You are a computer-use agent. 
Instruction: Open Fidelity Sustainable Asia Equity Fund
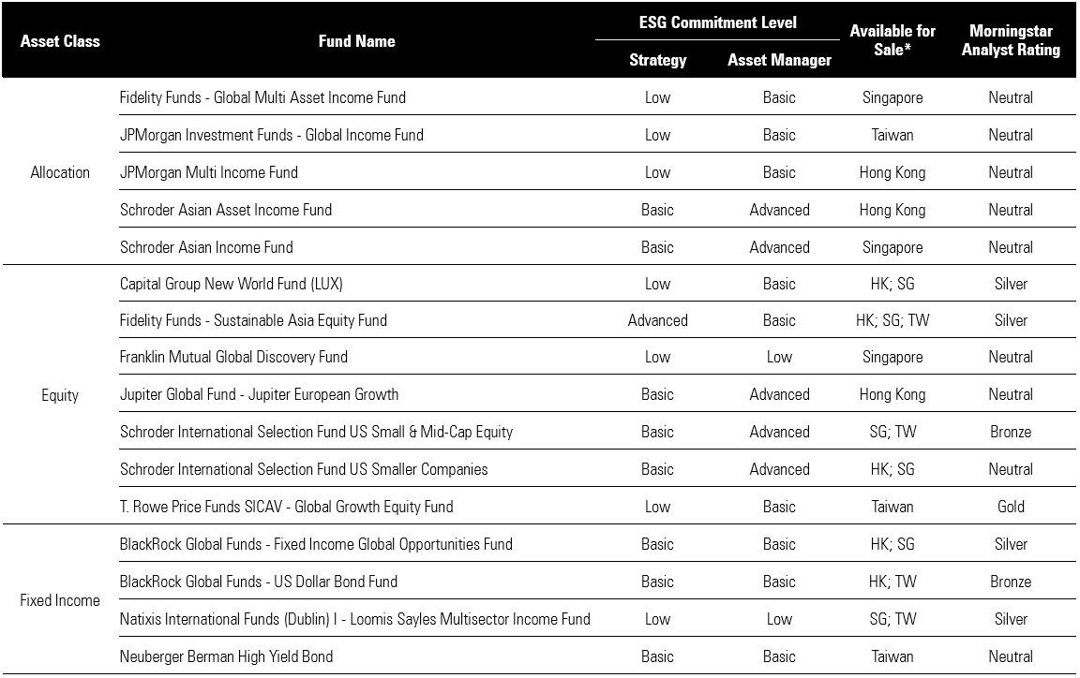(253, 320)
